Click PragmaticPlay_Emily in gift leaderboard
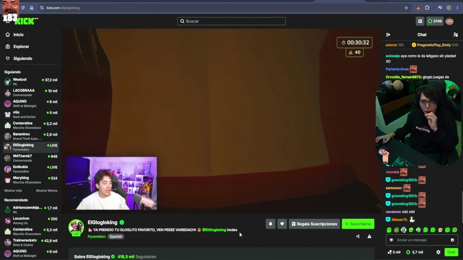463x260 pixels. 434,45
